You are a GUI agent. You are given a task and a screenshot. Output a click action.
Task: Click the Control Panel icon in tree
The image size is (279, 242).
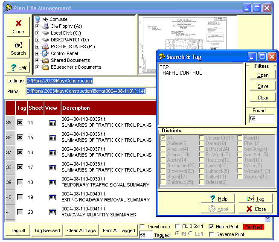click(46, 53)
